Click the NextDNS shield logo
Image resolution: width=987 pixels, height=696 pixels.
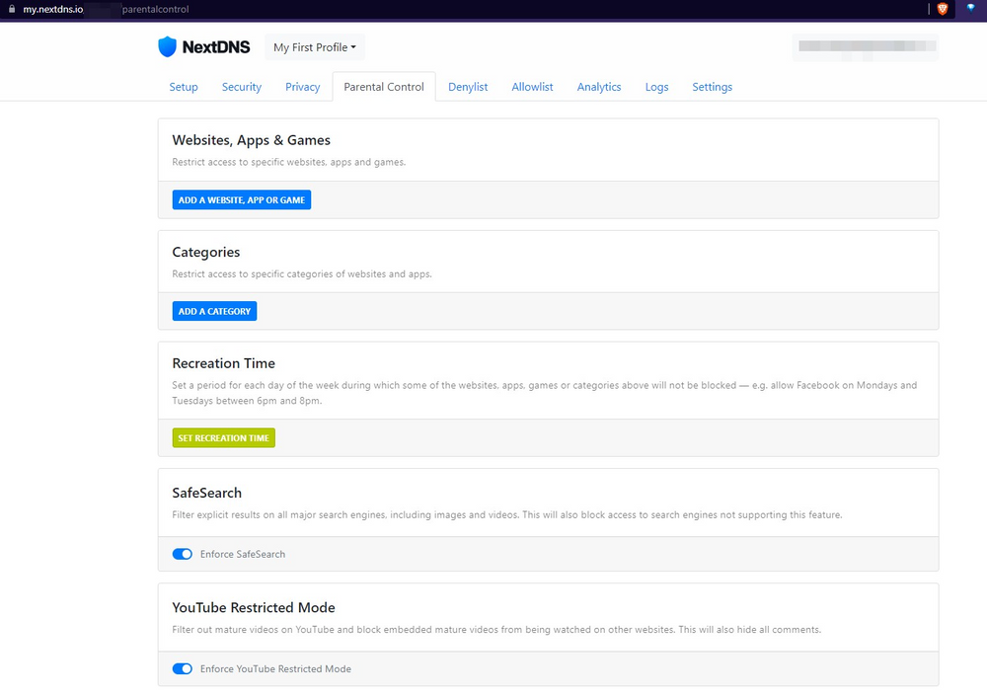click(x=167, y=46)
